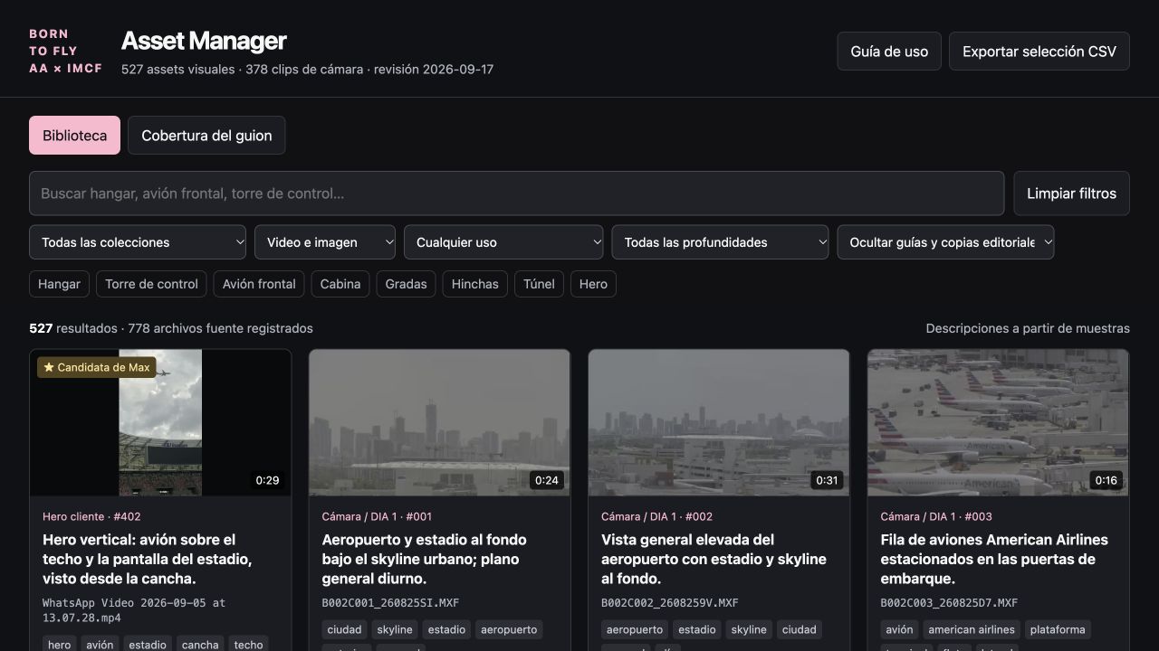1159x651 pixels.
Task: Click title 'Fila de aviones American Airlines'
Action: (x=994, y=559)
